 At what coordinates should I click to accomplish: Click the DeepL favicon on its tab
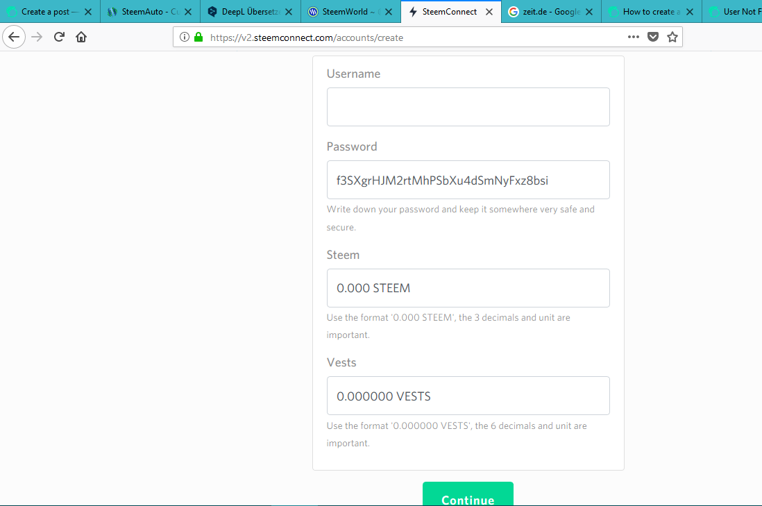coord(212,12)
